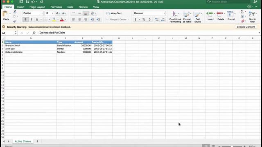The height and width of the screenshot is (147, 262).
Task: Toggle Underline formatting
Action: pos(37,20)
